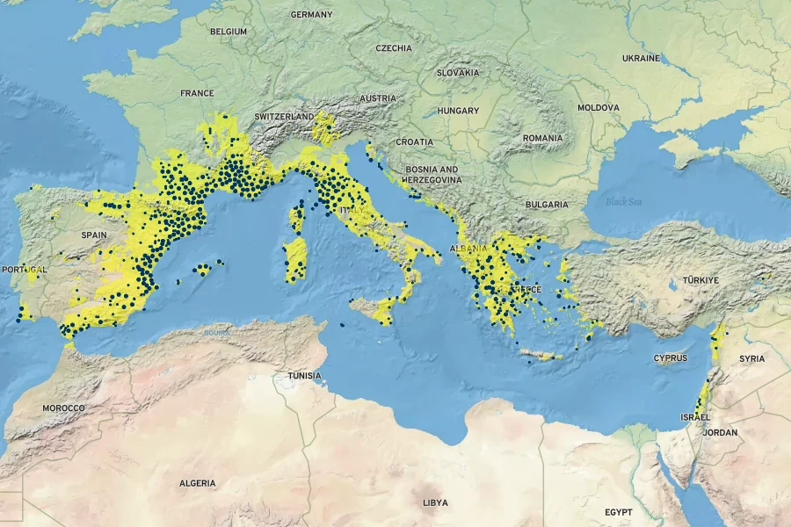Select the ALGERIA country label
Viewport: 791px width, 527px height.
(197, 483)
